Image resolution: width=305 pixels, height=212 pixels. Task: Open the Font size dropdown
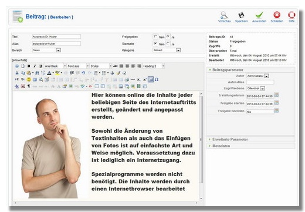tap(78, 66)
